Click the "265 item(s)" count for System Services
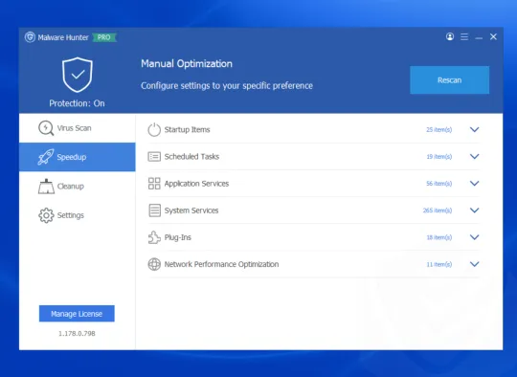The image size is (517, 377). coord(438,211)
